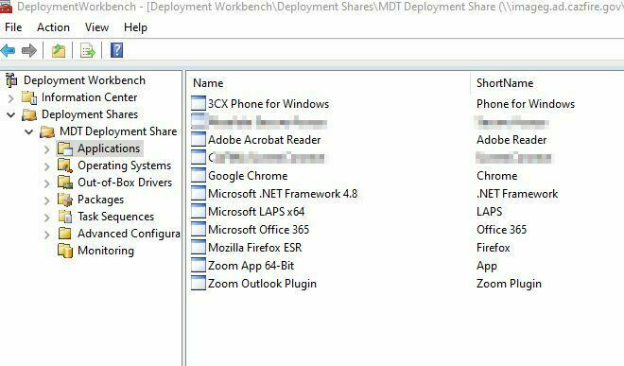Viewport: 624px width, 366px height.
Task: Click the Monitoring folder icon
Action: (65, 251)
